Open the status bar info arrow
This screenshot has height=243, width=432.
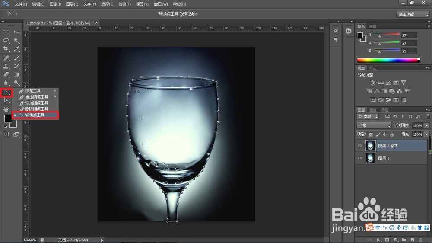tap(102, 240)
